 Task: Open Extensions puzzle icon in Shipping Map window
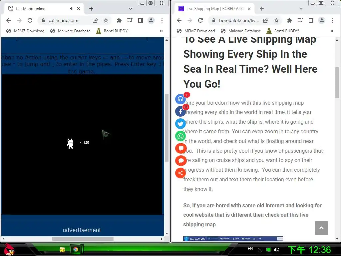(289, 20)
